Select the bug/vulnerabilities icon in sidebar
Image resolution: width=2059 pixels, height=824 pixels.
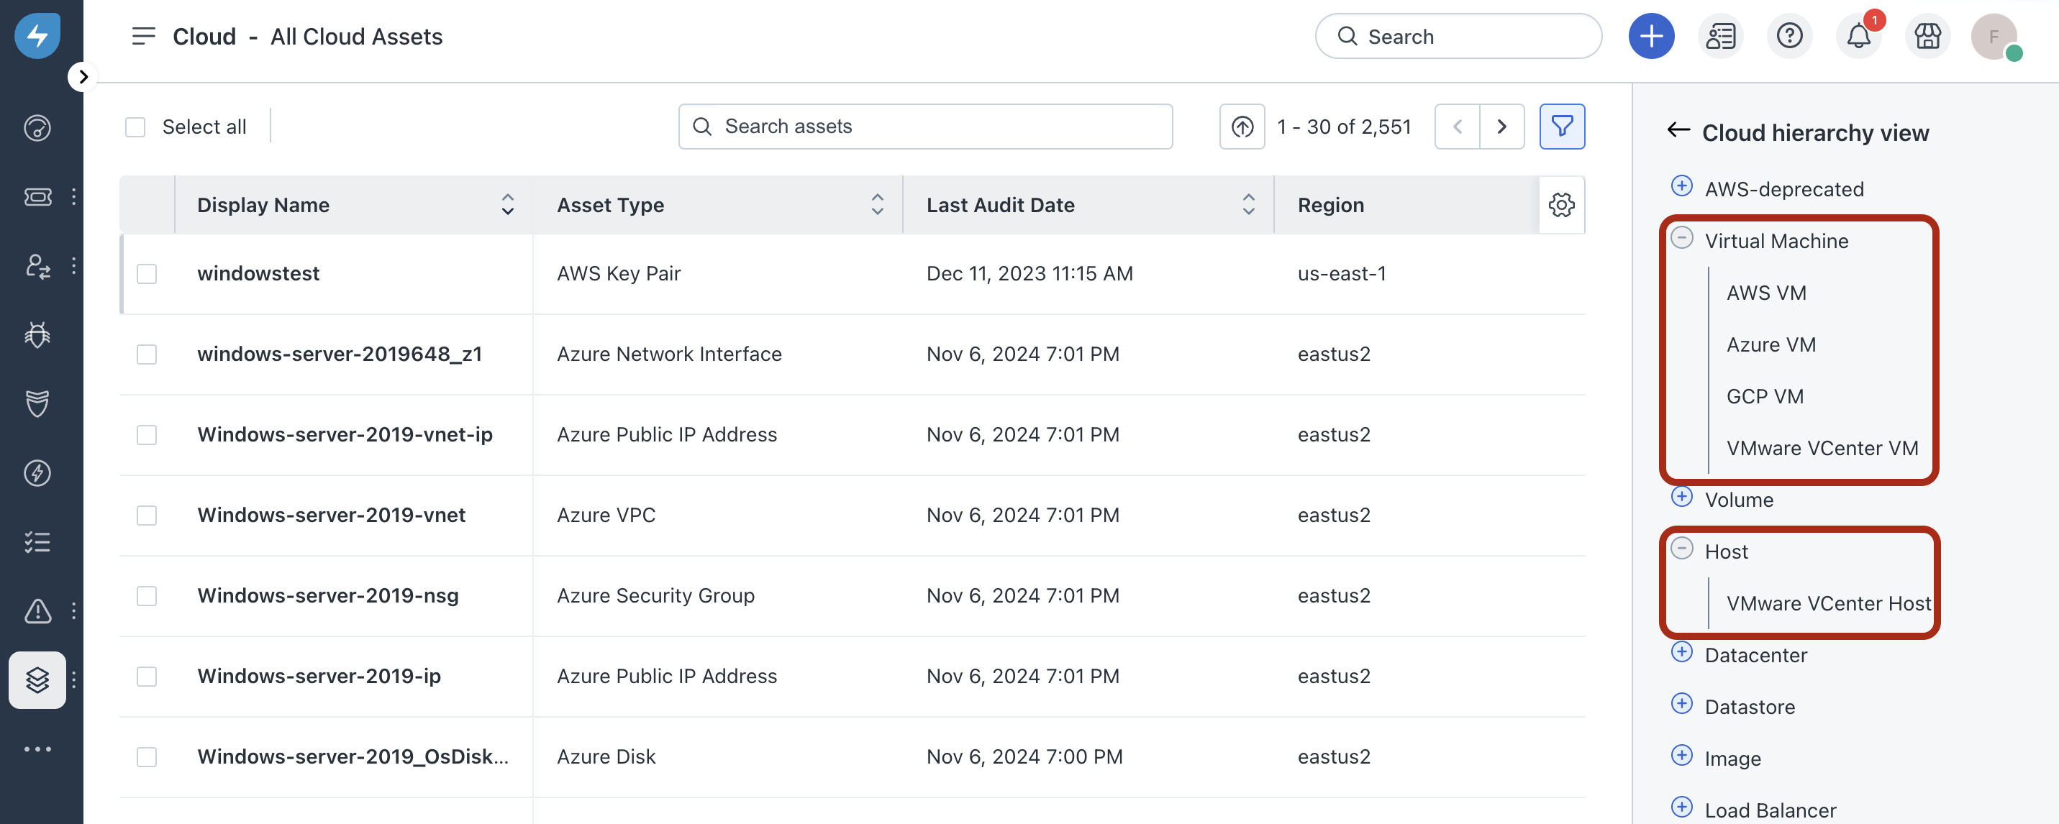[x=37, y=335]
